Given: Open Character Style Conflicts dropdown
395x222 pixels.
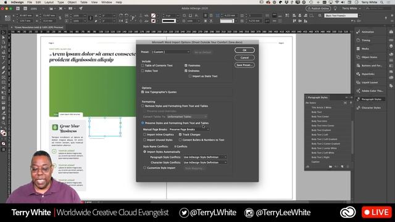Looking at the screenshot, I should pos(205,163).
